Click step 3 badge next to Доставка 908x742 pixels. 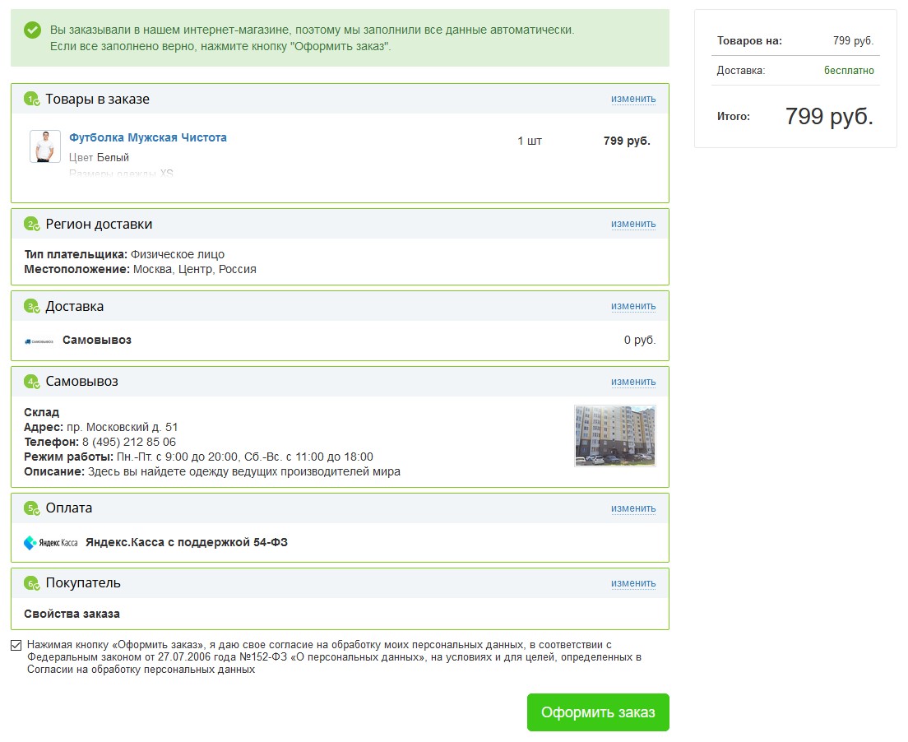(32, 307)
